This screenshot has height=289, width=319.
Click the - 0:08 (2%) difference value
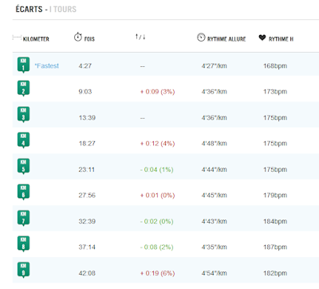click(156, 247)
